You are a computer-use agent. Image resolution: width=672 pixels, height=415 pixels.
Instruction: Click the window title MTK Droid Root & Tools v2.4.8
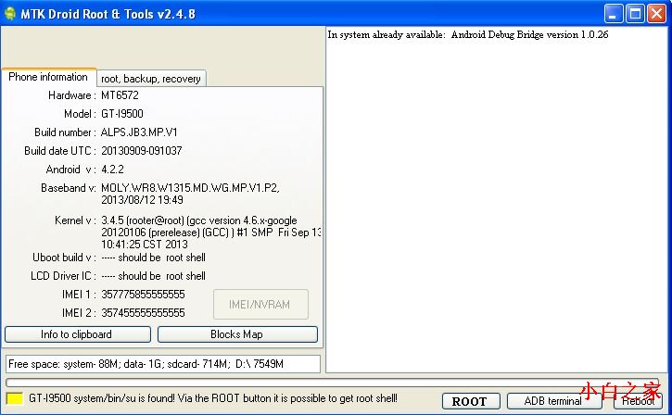[x=108, y=14]
